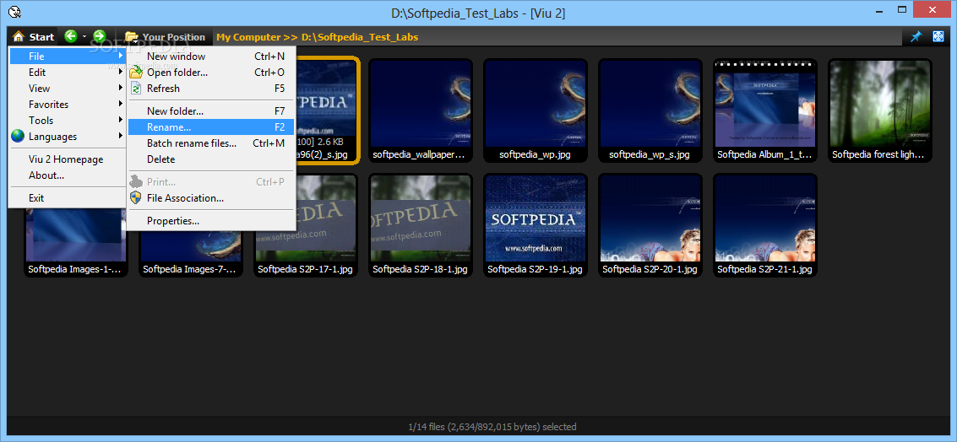
Task: Click My Computer in the path breadcrumb
Action: pyautogui.click(x=248, y=37)
